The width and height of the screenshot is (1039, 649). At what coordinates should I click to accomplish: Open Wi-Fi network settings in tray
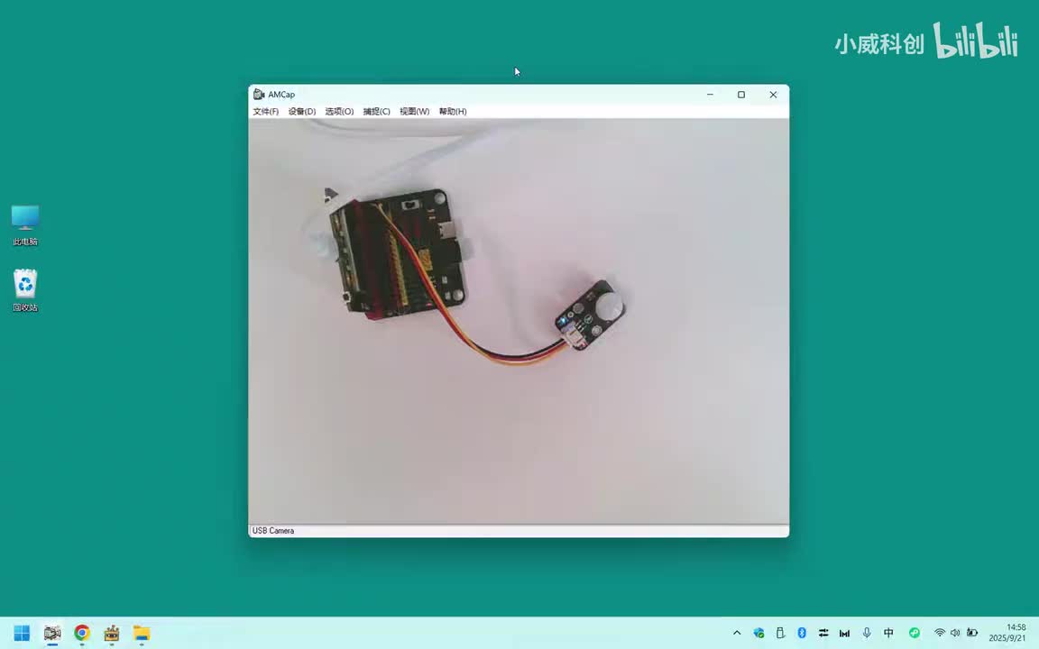point(940,633)
